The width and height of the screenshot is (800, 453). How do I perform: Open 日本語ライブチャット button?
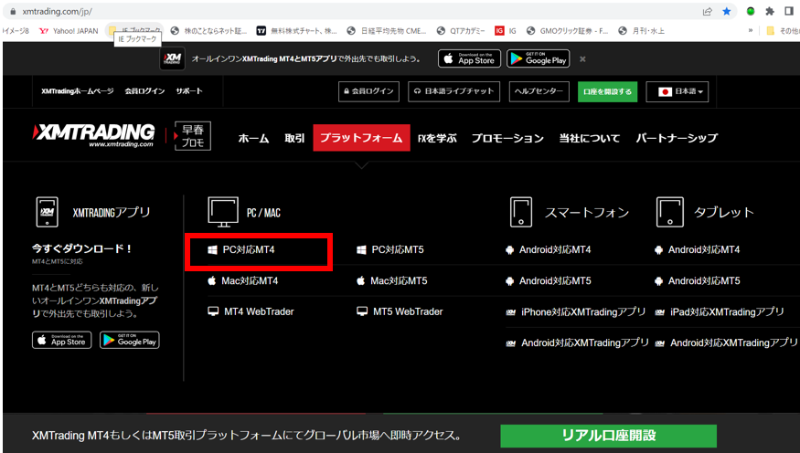click(x=453, y=91)
